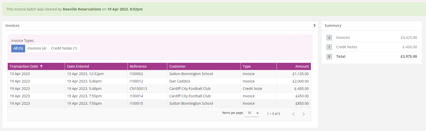Screen dimensions: 426x131
Task: Click the Transaction Date sort arrow
Action: tap(41, 66)
